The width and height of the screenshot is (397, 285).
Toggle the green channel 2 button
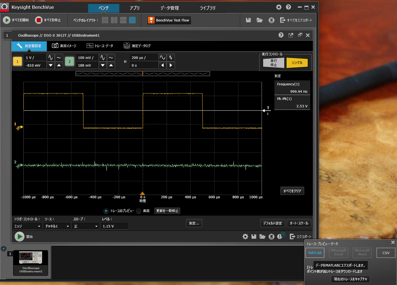pos(69,61)
